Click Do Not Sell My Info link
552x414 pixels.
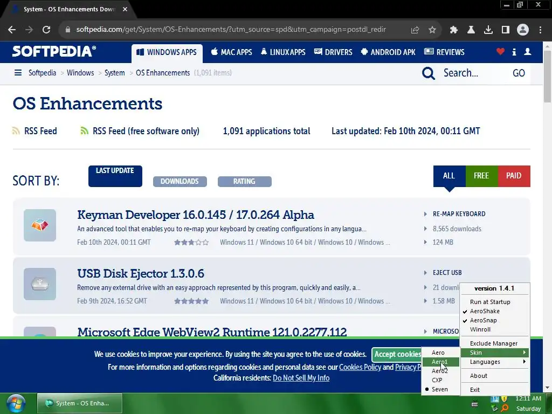pos(301,378)
